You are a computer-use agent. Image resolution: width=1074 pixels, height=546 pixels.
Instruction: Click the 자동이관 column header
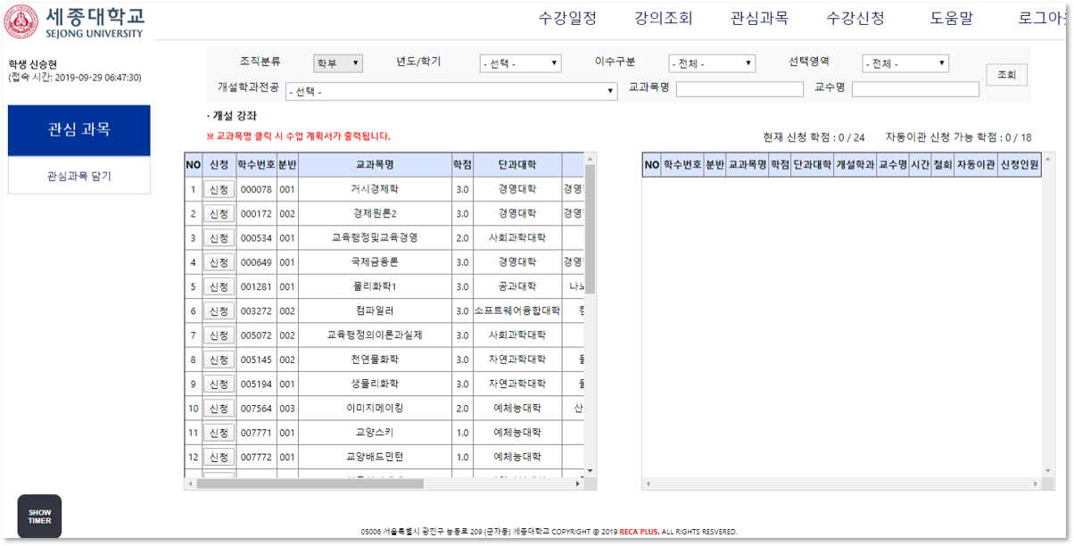coord(975,165)
